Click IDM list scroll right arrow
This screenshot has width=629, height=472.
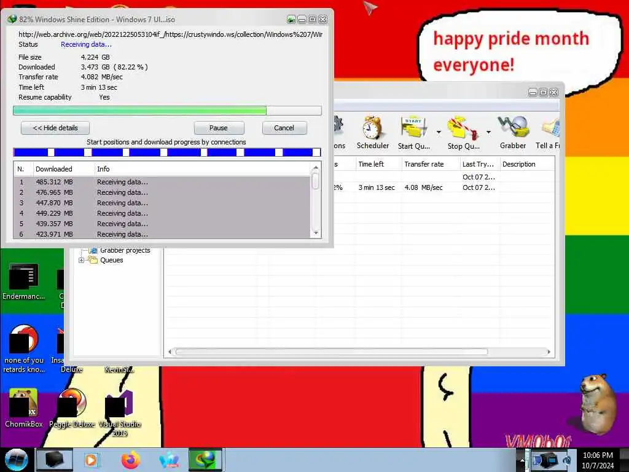tap(549, 352)
